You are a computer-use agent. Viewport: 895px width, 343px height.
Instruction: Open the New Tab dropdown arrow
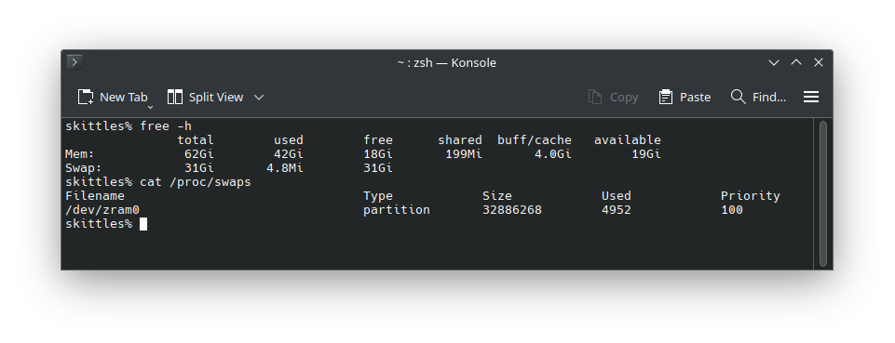(x=150, y=107)
